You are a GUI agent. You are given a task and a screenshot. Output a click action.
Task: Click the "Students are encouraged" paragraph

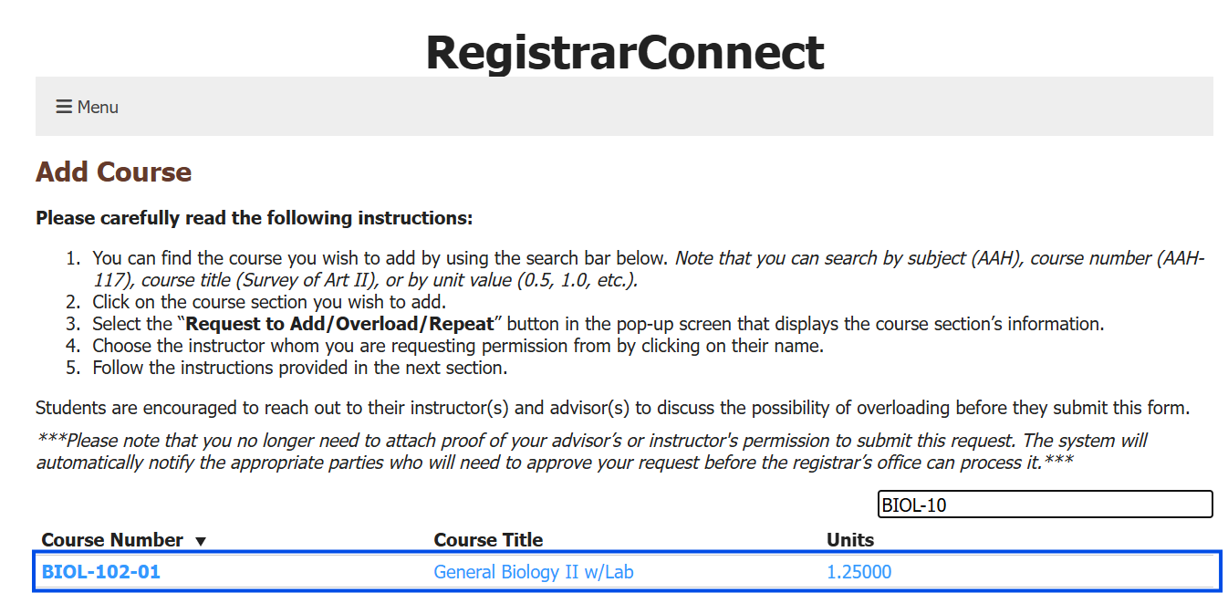pyautogui.click(x=611, y=408)
